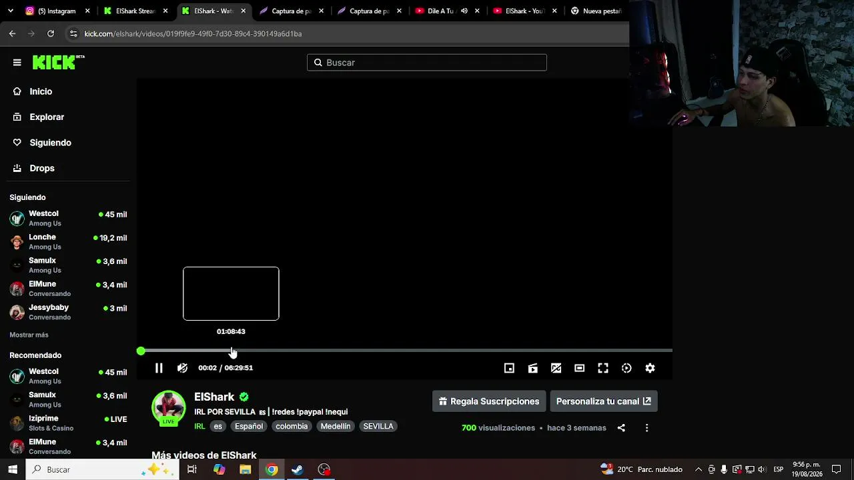
Task: Open Steam from the taskbar
Action: (298, 469)
